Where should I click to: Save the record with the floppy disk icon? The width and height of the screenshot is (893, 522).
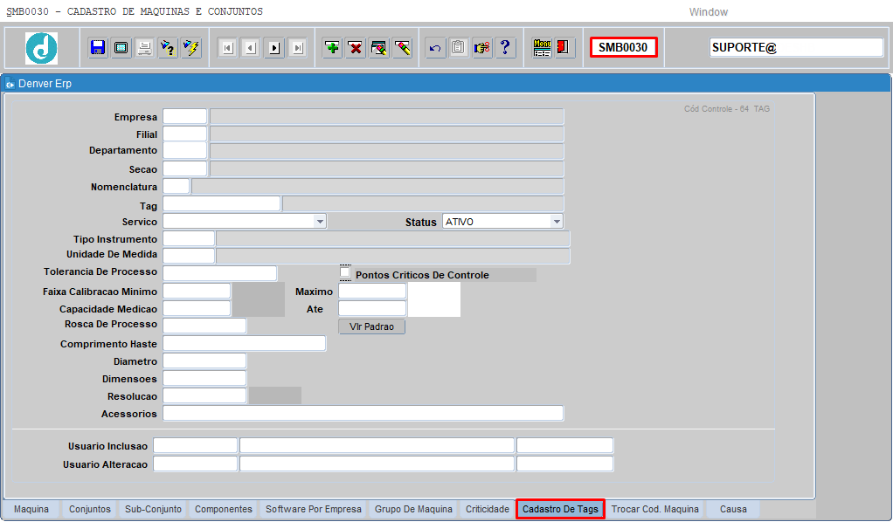tap(98, 48)
